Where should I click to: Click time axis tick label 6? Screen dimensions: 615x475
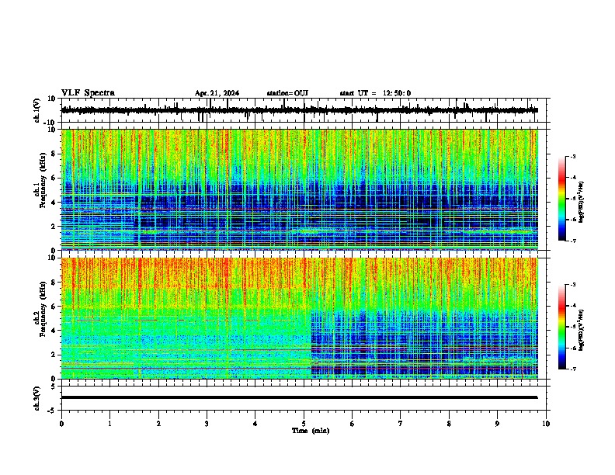[353, 424]
